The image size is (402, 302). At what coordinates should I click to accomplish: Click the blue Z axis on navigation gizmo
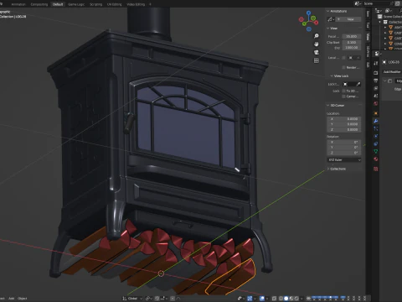(309, 13)
